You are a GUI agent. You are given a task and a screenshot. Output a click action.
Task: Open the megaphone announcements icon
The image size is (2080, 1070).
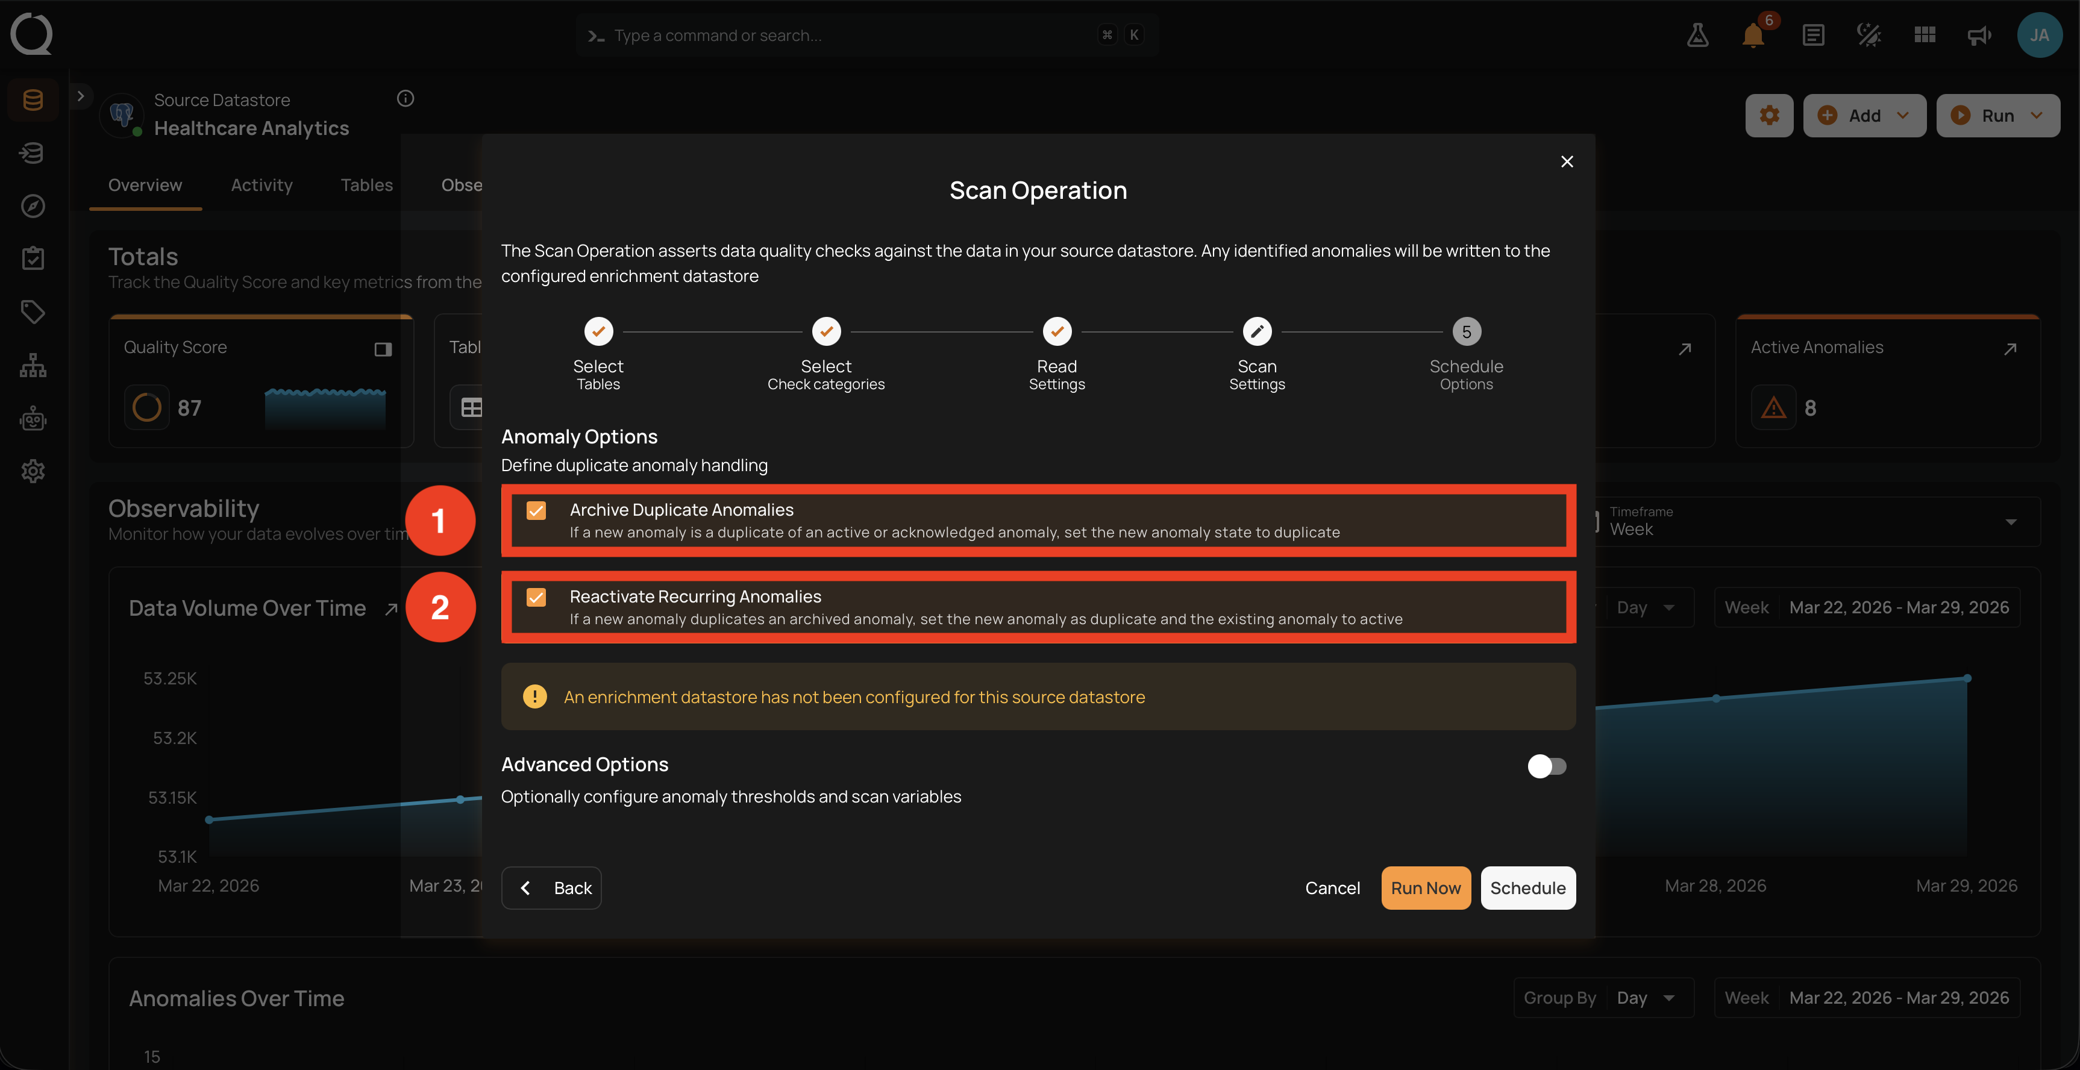coord(1979,35)
